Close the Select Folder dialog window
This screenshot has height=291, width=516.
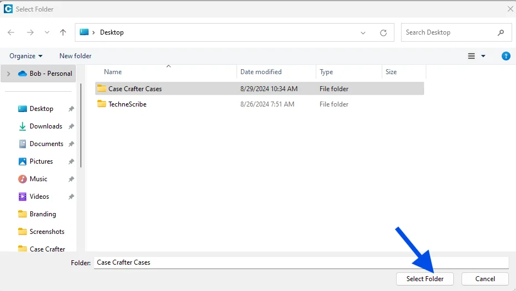point(510,9)
